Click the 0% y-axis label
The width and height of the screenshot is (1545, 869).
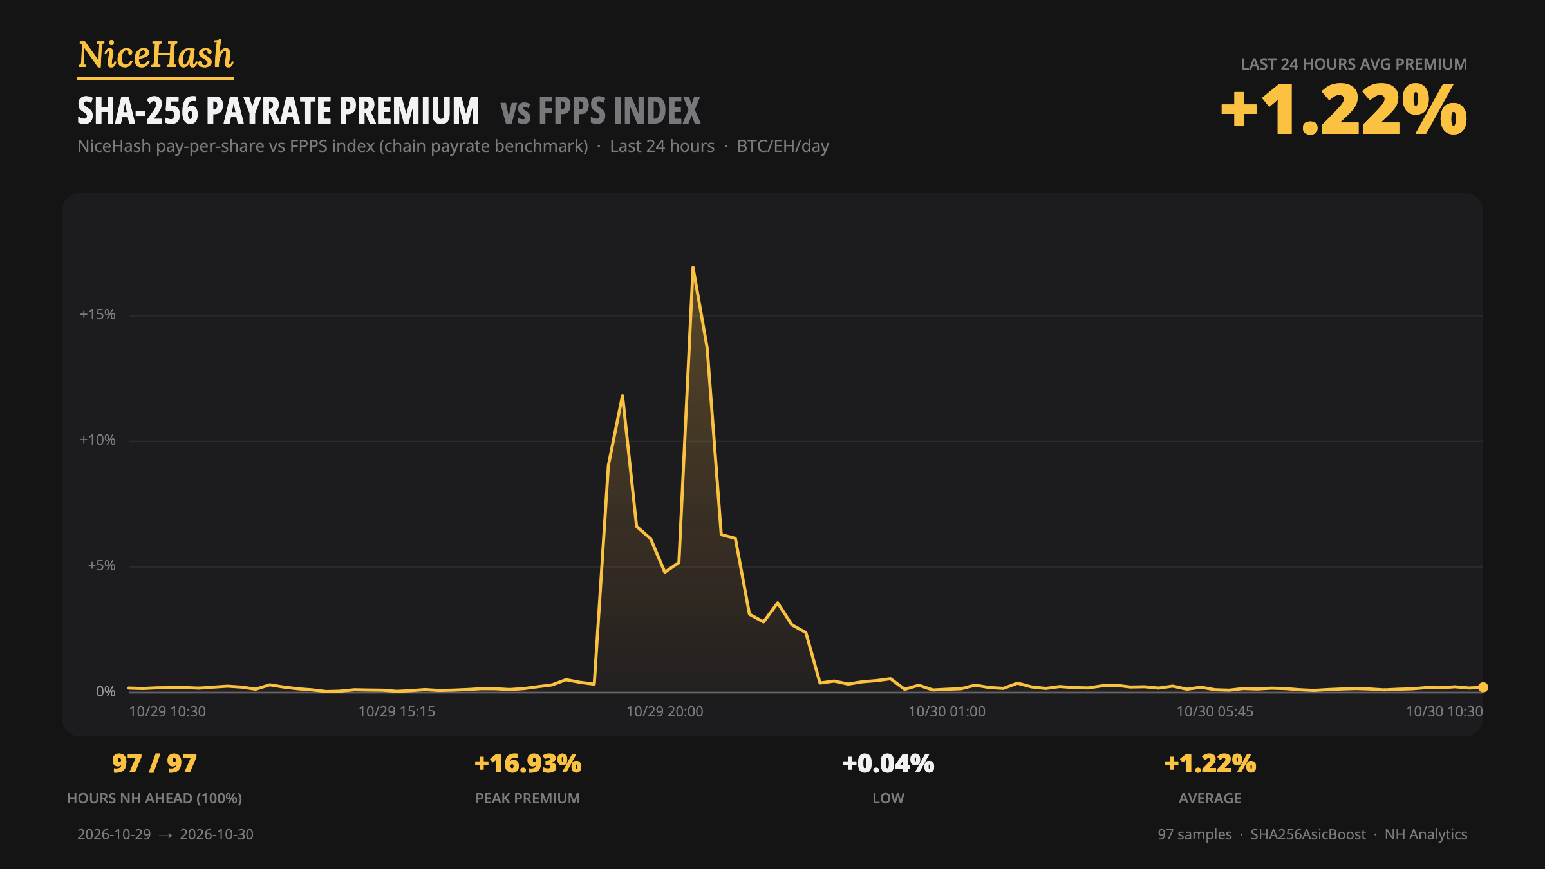click(106, 692)
